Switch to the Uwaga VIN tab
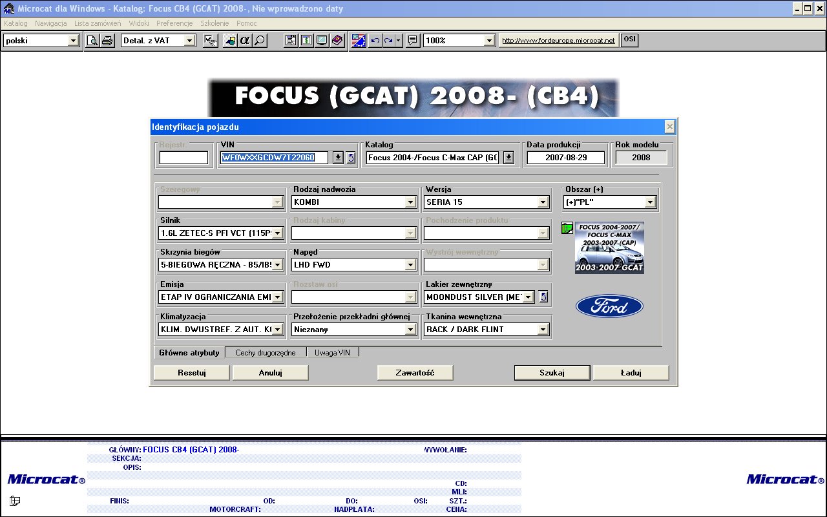827x517 pixels. tap(332, 353)
